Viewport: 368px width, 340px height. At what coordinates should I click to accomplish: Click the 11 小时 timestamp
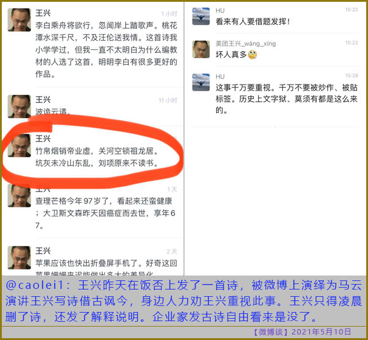coord(168,100)
